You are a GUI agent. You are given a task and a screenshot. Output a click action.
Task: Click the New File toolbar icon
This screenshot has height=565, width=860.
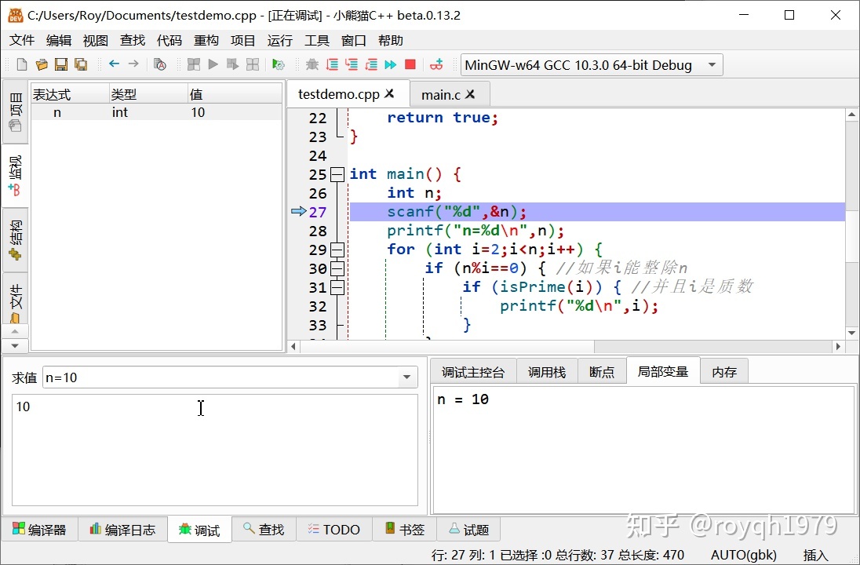[21, 64]
